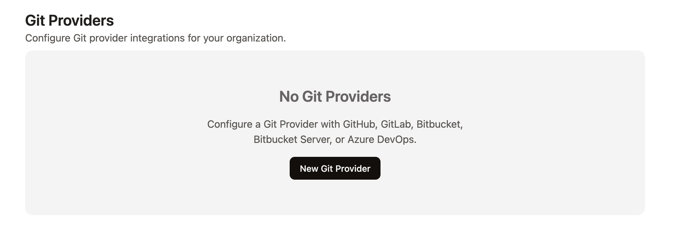Select the Git Providers page heading
The height and width of the screenshot is (237, 674).
pyautogui.click(x=69, y=21)
